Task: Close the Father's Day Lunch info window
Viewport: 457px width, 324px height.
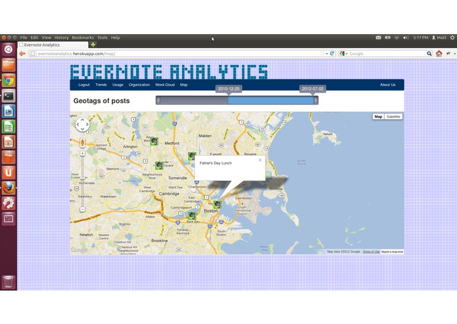Action: click(x=260, y=160)
